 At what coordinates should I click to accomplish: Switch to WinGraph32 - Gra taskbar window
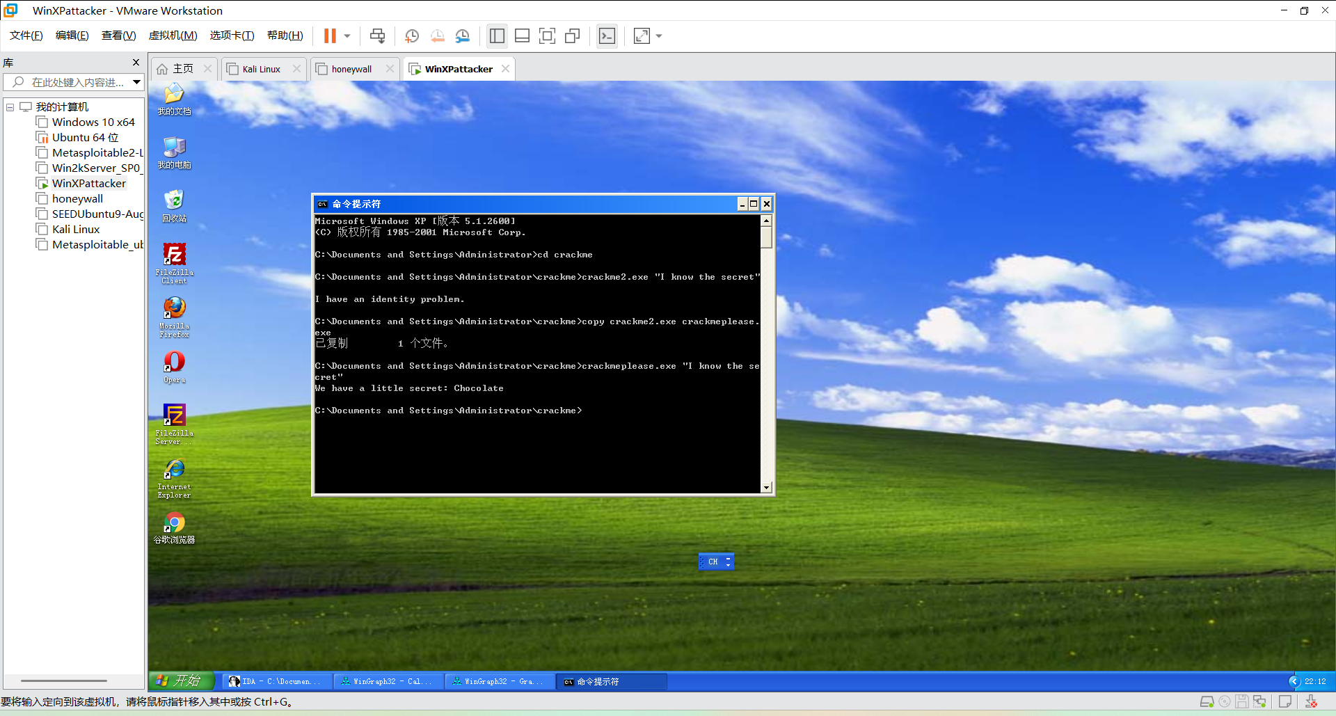click(499, 681)
